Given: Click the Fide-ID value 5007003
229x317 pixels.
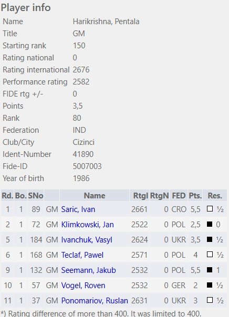Looking at the screenshot, I should (x=87, y=166).
